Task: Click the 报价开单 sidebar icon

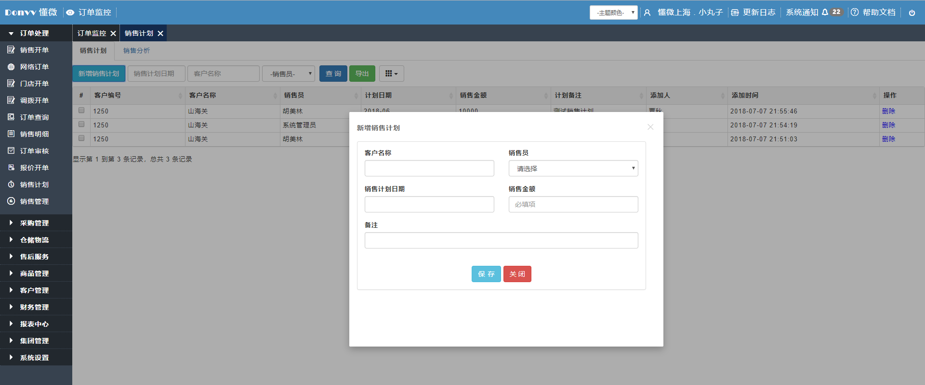Action: pos(11,167)
